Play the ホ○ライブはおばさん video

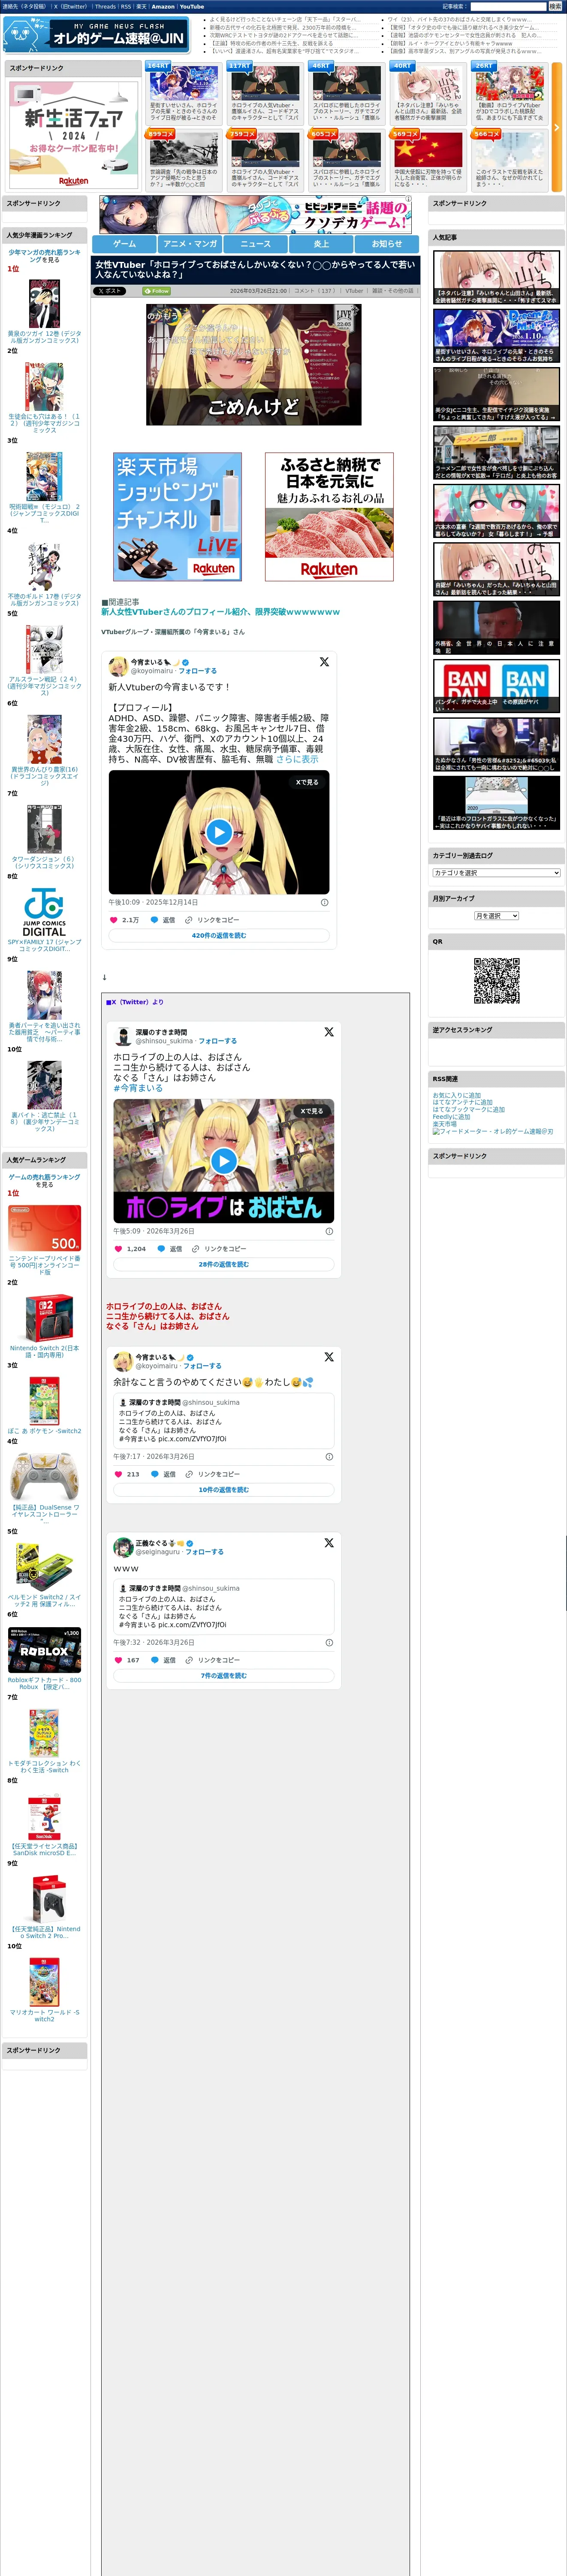[223, 1160]
